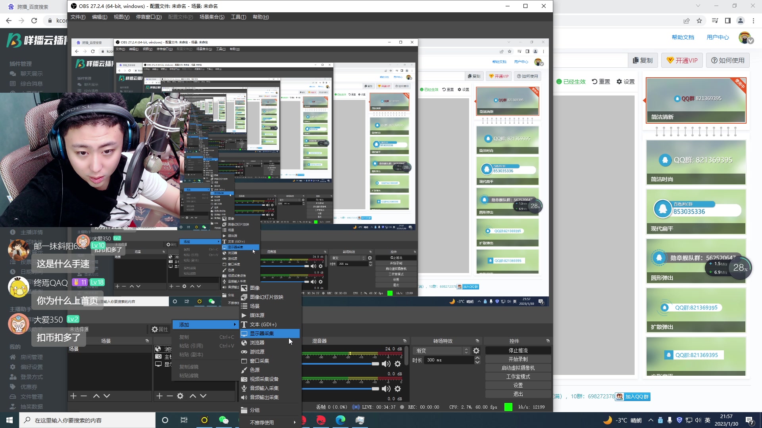Click 加入QQ群 button on webpage
The height and width of the screenshot is (428, 762).
point(633,397)
